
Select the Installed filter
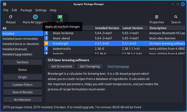pos(22,33)
